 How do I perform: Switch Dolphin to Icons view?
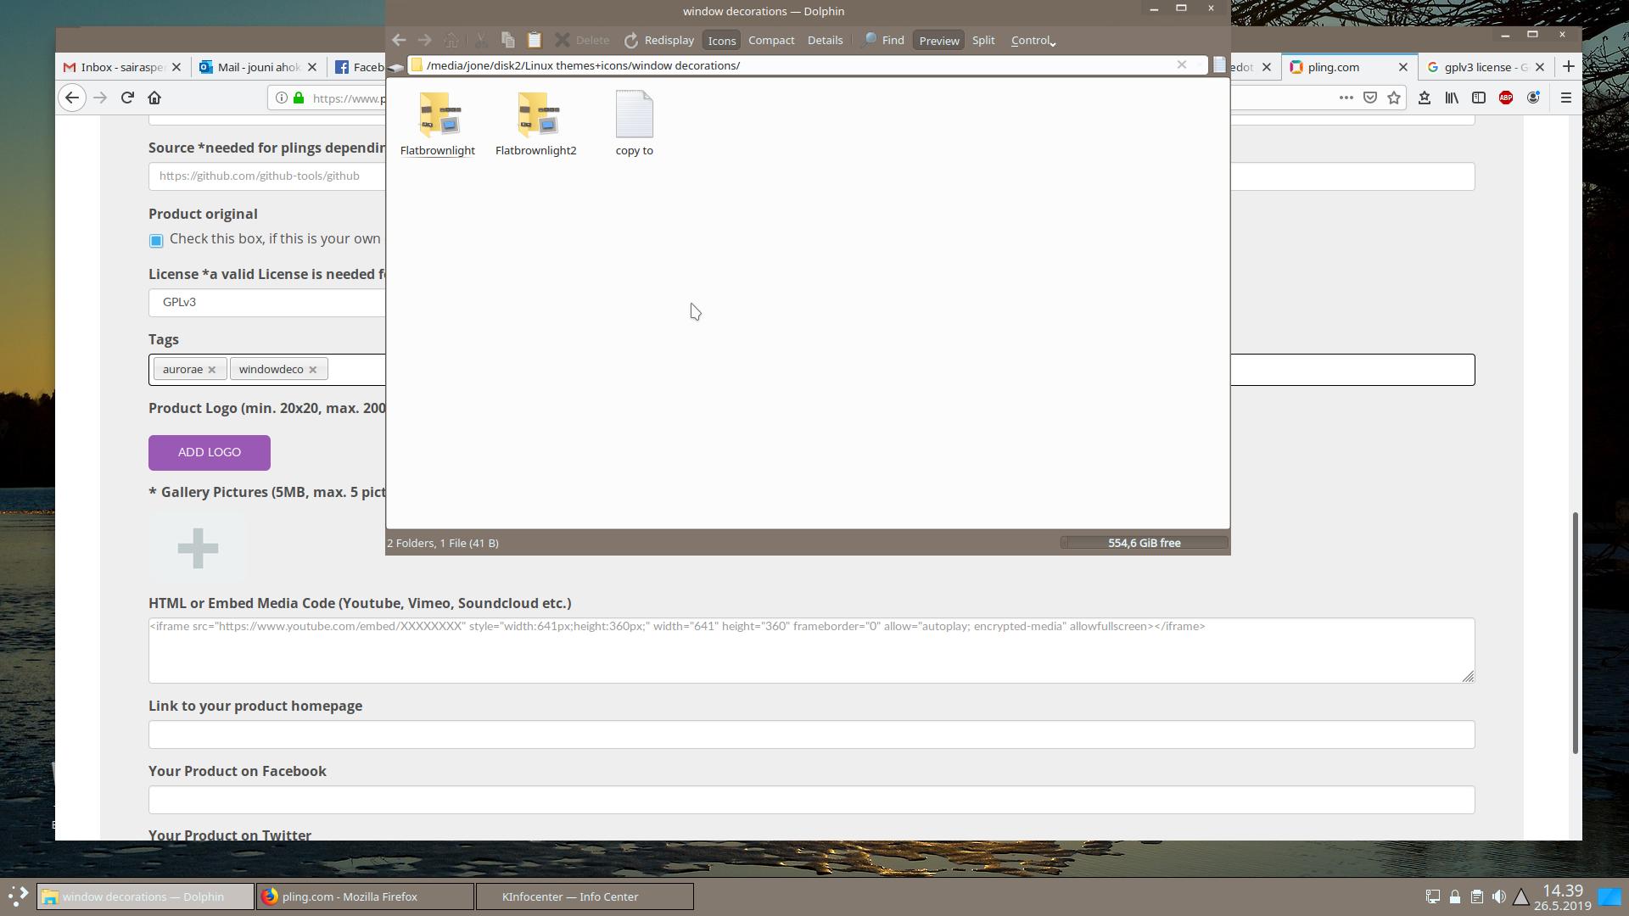[x=721, y=40]
